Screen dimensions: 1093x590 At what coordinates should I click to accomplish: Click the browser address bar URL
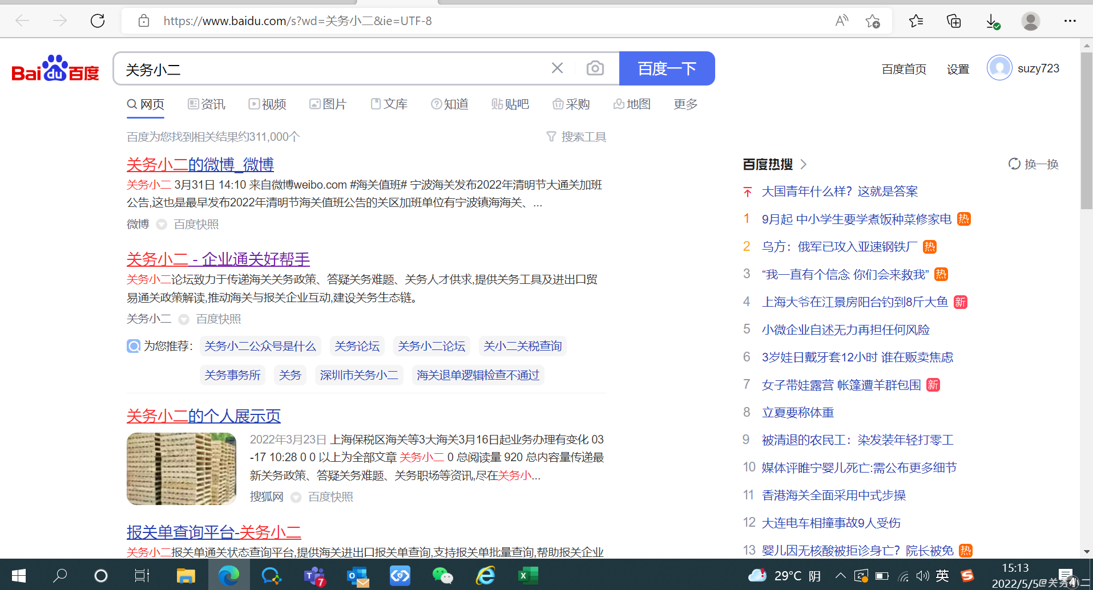(297, 21)
